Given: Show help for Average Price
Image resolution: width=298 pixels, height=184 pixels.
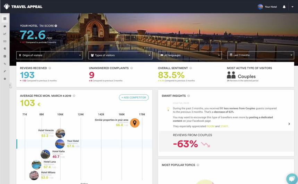Looking at the screenshot, I should click(x=74, y=96).
